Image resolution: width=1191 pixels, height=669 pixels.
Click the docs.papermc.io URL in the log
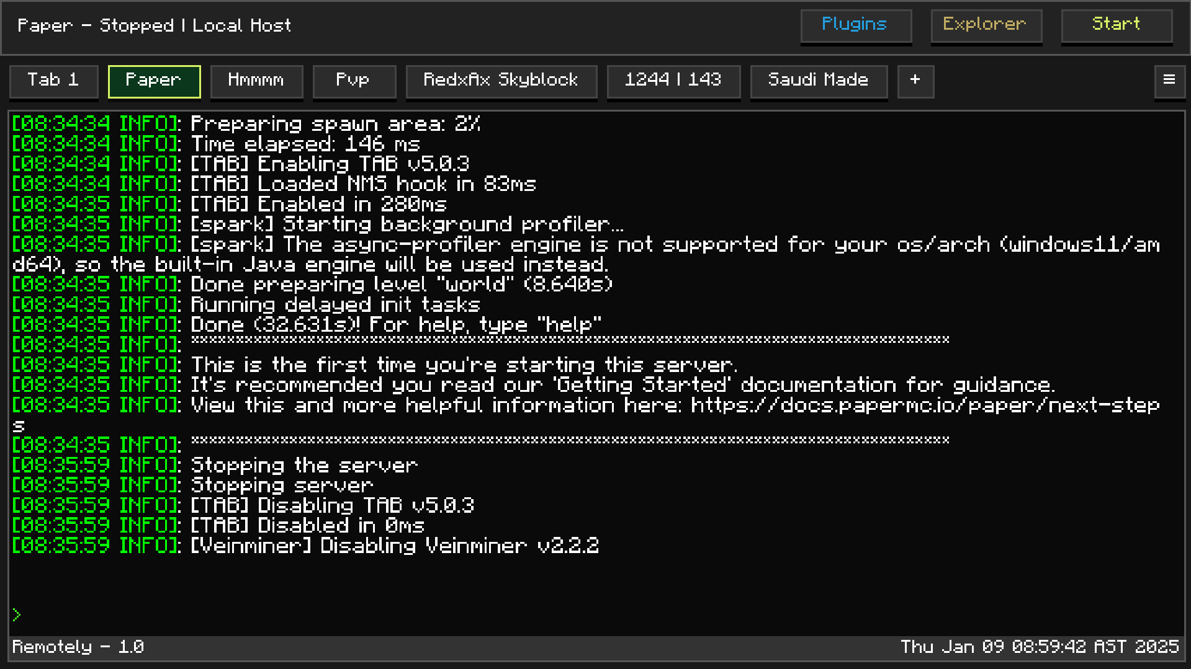(x=925, y=405)
